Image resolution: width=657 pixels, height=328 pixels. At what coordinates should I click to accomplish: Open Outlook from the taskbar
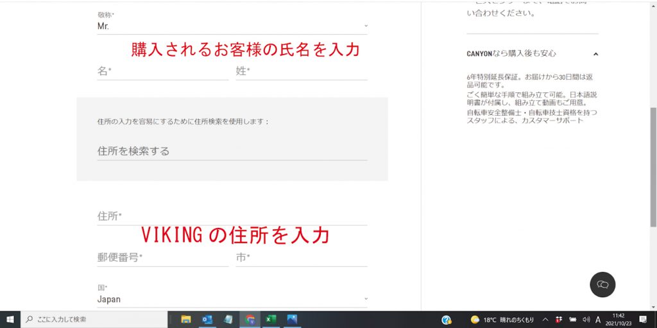coord(207,319)
